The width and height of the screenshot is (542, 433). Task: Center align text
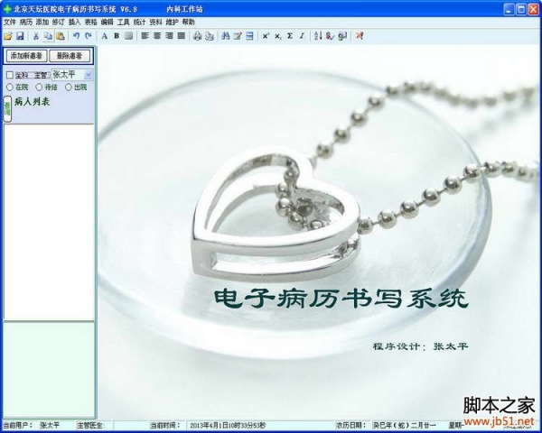pos(157,36)
